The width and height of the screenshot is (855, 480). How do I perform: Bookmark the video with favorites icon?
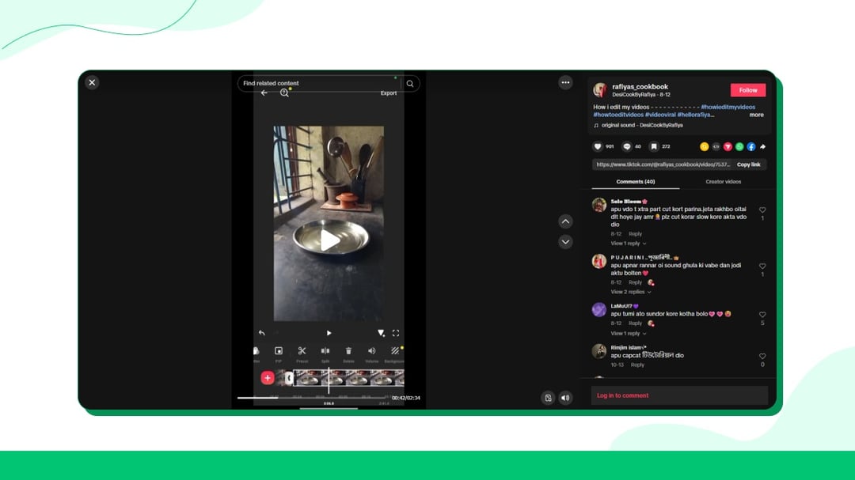tap(654, 146)
